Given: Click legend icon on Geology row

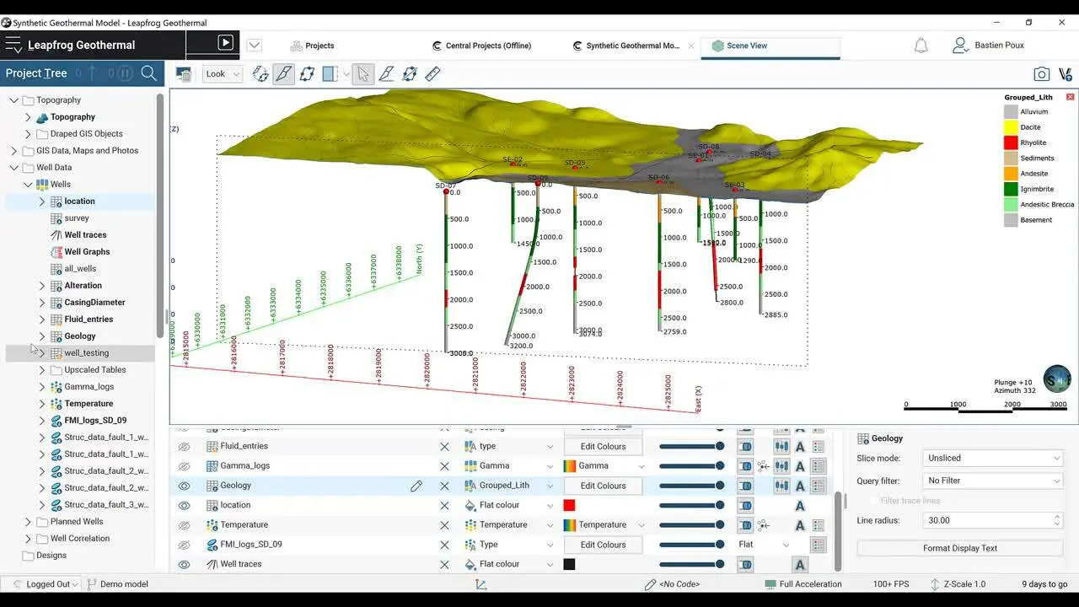Looking at the screenshot, I should click(819, 486).
